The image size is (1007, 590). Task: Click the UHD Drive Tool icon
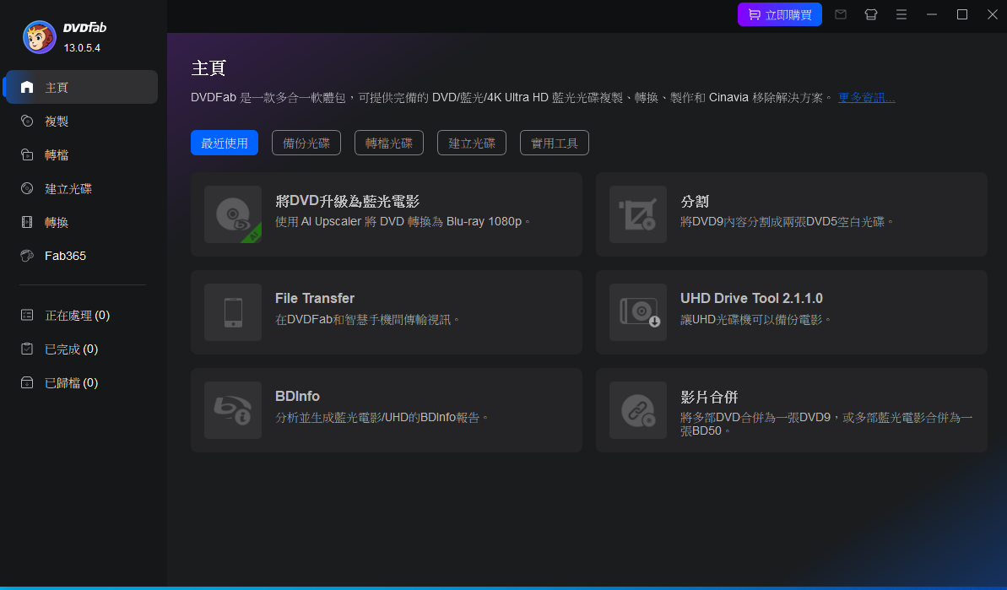(638, 312)
